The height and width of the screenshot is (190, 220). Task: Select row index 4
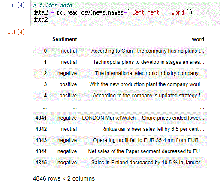[45, 96]
